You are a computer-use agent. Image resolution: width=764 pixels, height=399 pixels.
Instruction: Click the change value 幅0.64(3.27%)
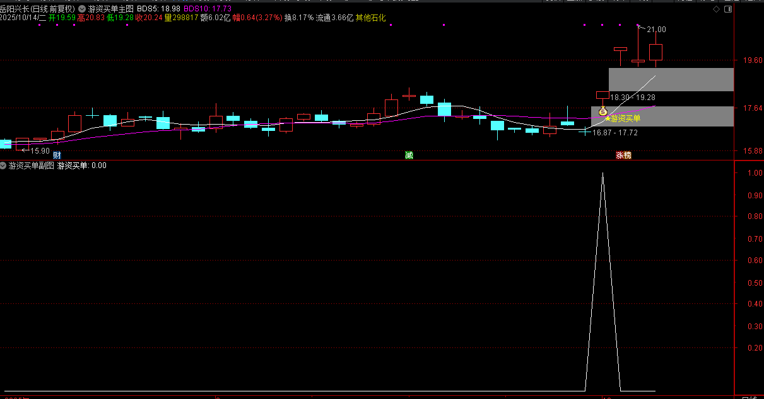(x=257, y=18)
